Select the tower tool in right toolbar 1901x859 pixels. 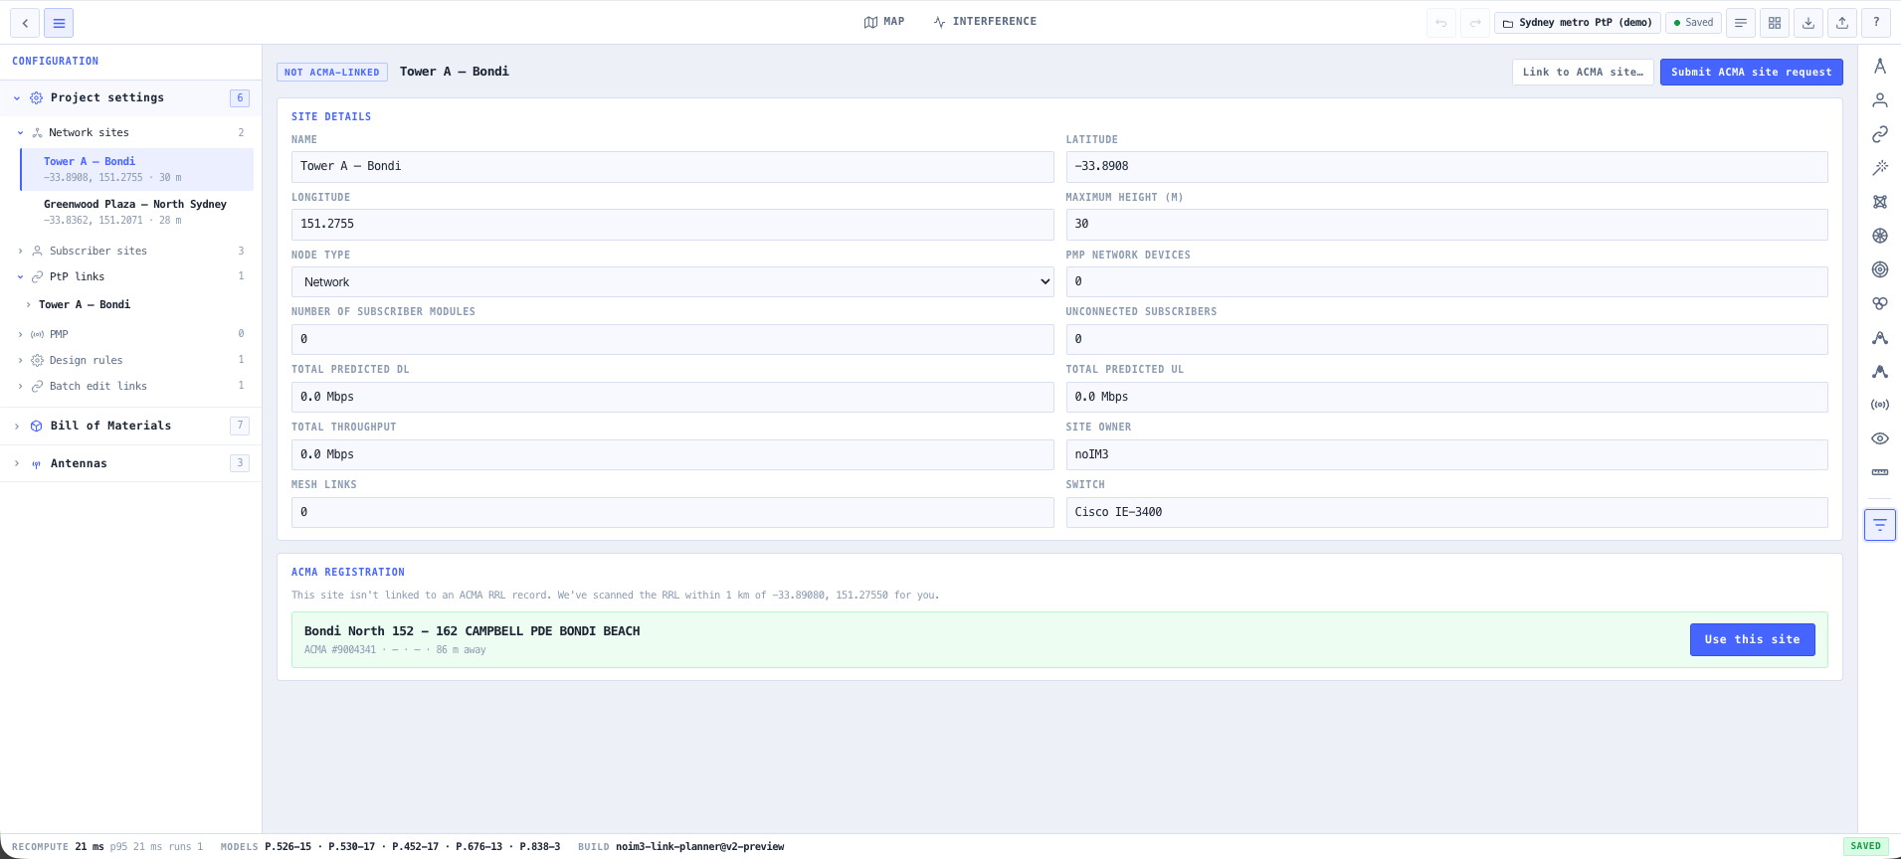(x=1880, y=67)
